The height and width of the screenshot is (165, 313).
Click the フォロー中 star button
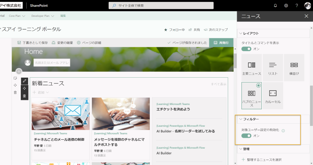click(174, 30)
